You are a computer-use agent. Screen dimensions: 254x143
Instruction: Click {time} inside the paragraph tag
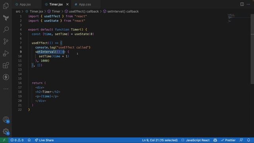tap(46, 96)
